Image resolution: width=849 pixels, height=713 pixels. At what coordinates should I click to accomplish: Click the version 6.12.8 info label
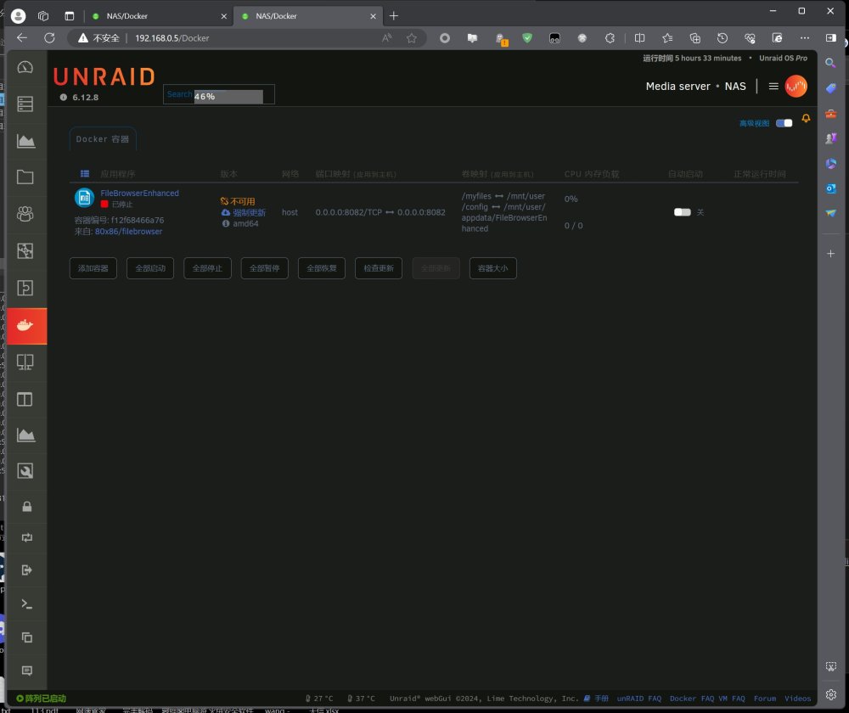click(79, 98)
